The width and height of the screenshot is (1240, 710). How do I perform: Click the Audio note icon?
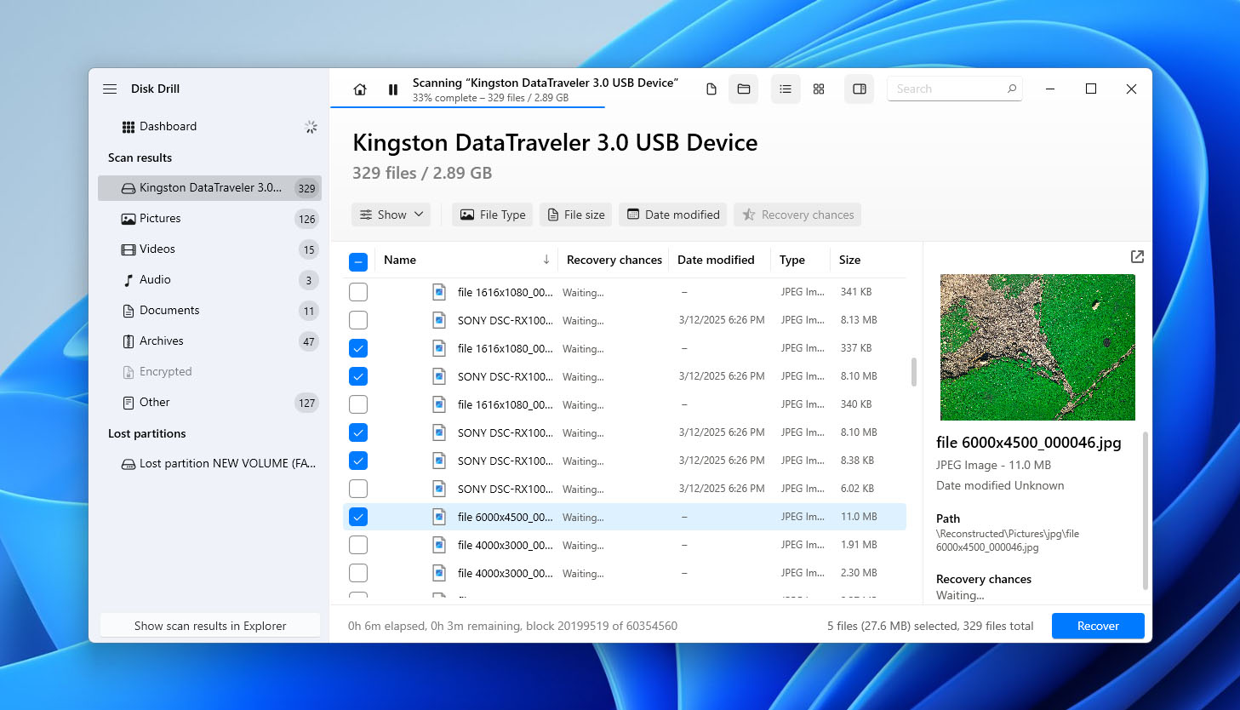[129, 280]
